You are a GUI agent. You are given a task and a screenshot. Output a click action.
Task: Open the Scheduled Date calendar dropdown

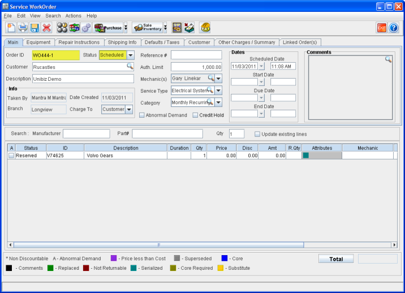click(x=261, y=66)
